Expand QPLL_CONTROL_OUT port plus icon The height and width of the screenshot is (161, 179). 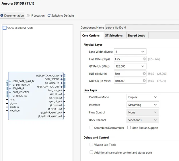click(x=61, y=87)
